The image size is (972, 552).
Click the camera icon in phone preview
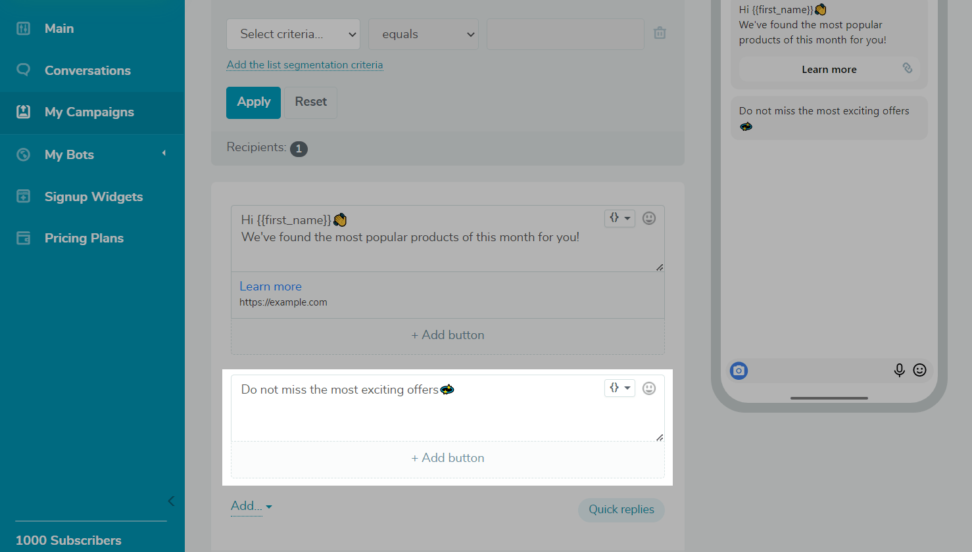739,371
